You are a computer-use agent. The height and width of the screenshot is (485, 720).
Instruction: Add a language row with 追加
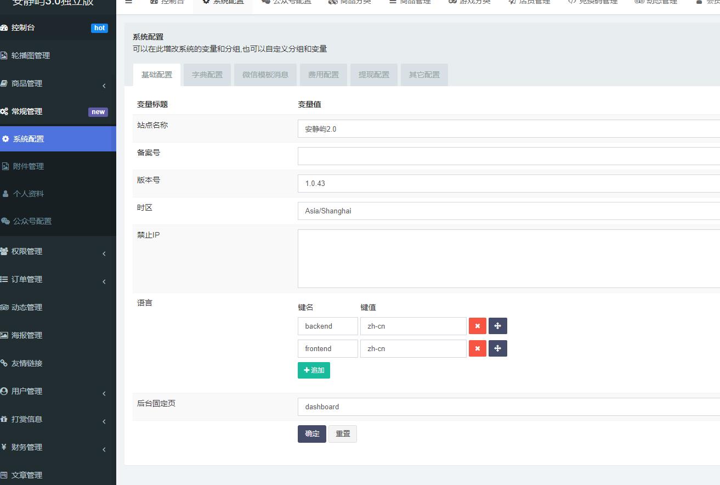pyautogui.click(x=314, y=370)
